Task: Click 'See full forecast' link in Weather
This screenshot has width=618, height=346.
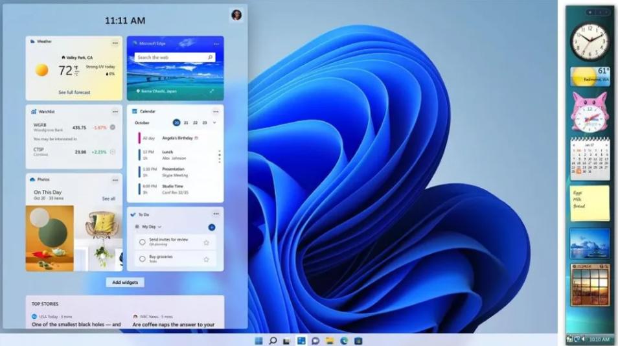Action: point(74,92)
